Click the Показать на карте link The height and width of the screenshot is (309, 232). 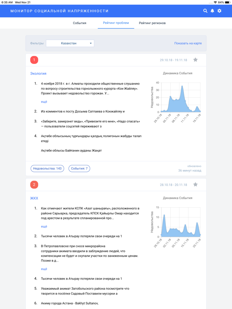coord(188,43)
